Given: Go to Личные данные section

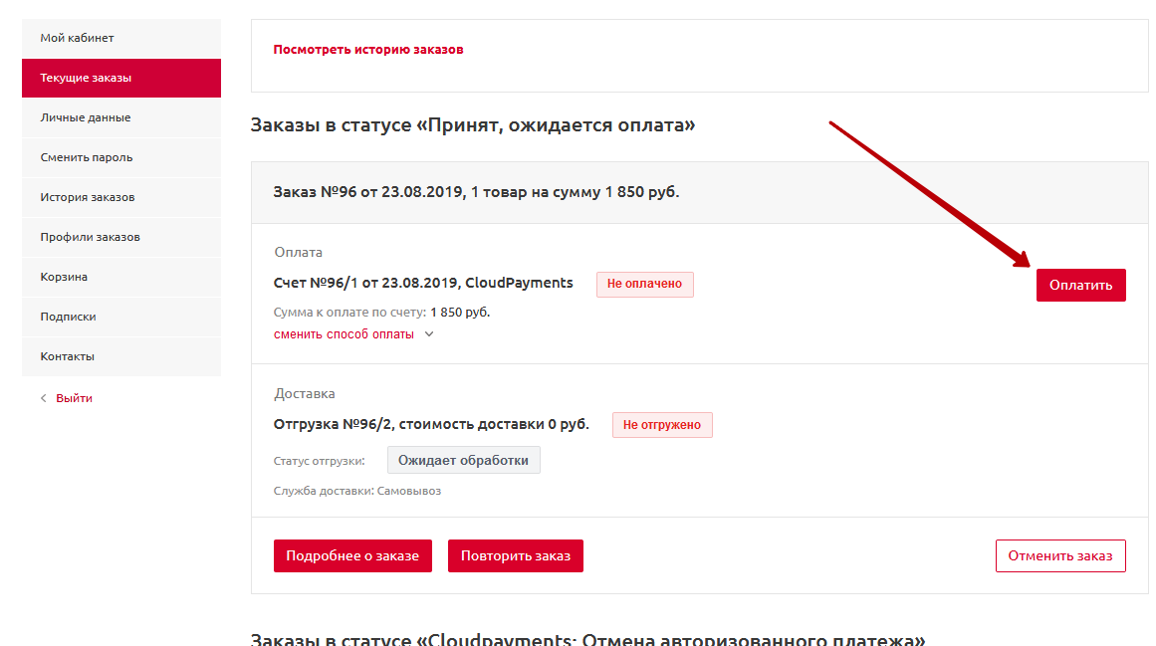Looking at the screenshot, I should [x=120, y=117].
